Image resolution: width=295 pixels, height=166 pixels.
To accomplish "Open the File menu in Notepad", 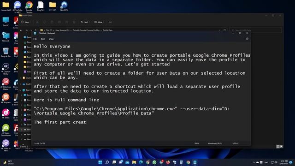I will click(35, 39).
